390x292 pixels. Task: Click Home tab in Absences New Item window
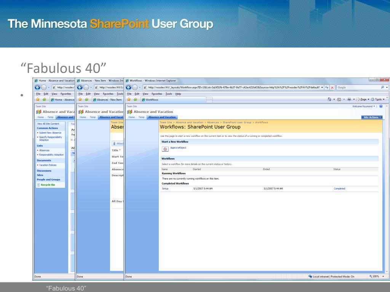83,117
